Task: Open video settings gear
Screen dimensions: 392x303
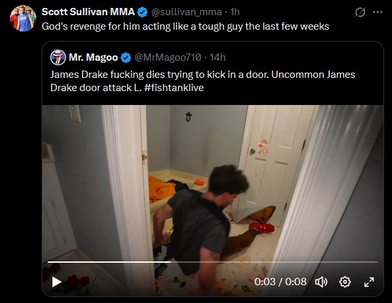Action: 345,282
